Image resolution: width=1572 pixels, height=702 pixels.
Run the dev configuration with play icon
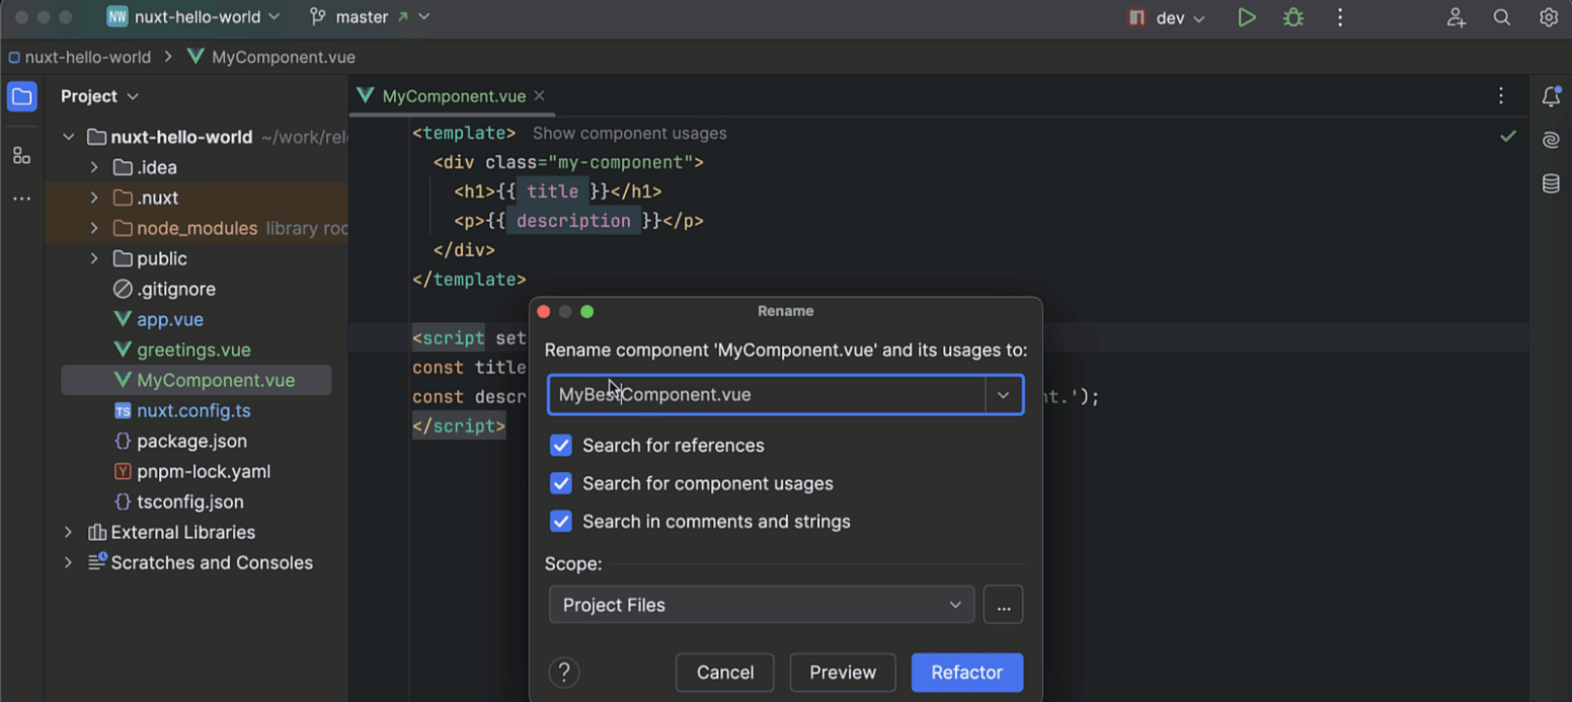(1247, 17)
